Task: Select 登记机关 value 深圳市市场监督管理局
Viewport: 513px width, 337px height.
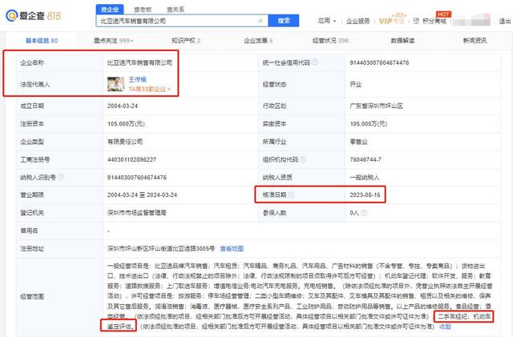Action: pos(137,213)
